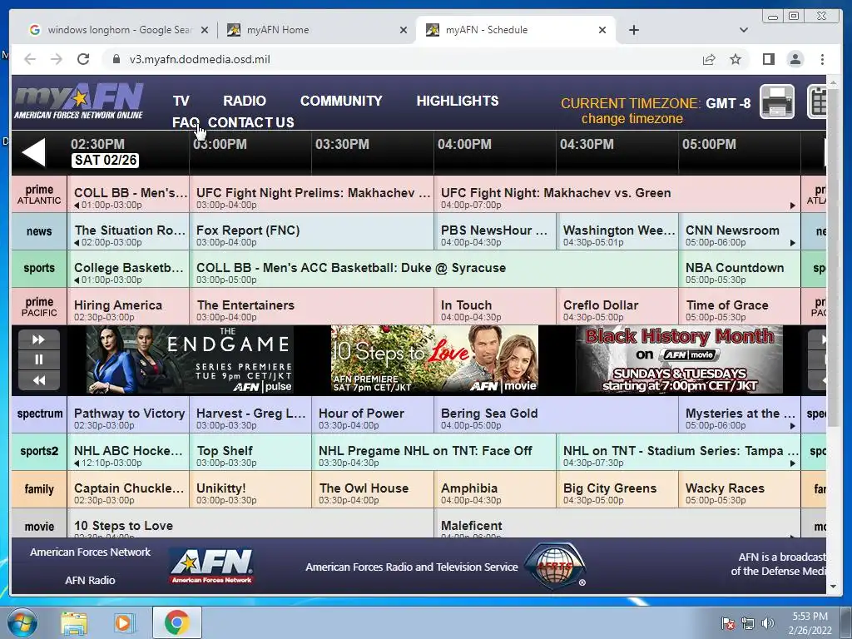Switch to myAFN Home tab

tap(317, 30)
